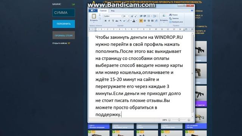This screenshot has width=242, height=136.
Task: Click the 100% zoom level text
Action: click(x=164, y=120)
